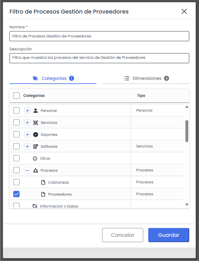Viewport: 199px width, 261px height.
Task: Click the document icon beside Proveedores
Action: click(43, 194)
